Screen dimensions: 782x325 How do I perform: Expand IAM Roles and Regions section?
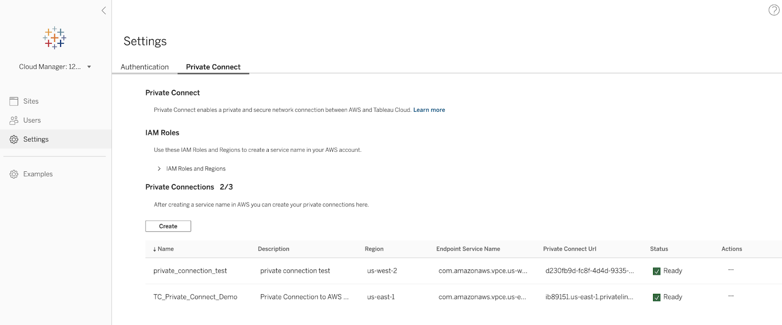point(159,169)
